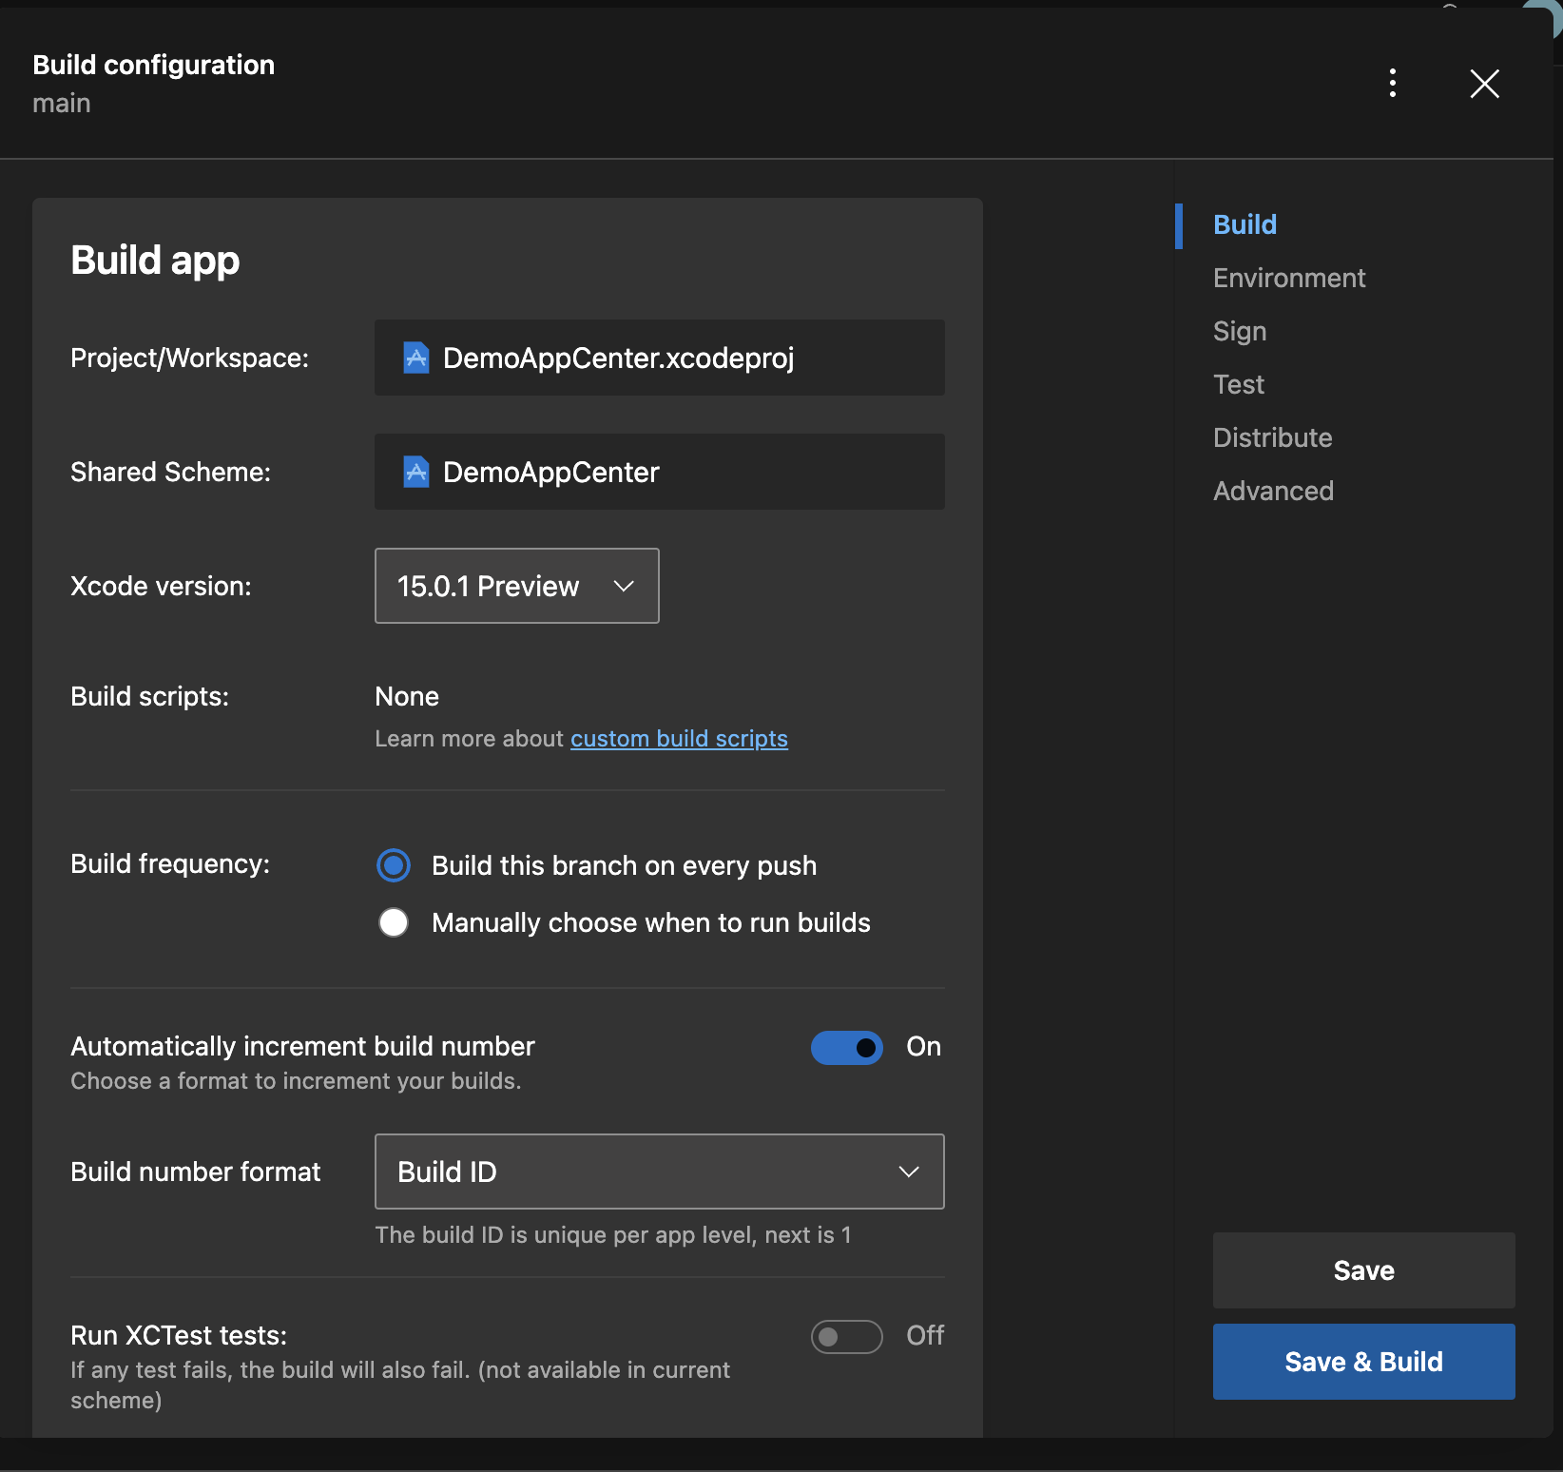Open the custom build scripts link
The width and height of the screenshot is (1563, 1472).
click(679, 739)
